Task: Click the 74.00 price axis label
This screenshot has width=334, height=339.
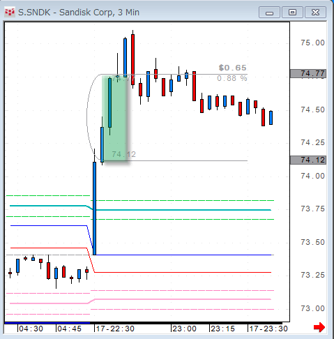Action: point(312,176)
